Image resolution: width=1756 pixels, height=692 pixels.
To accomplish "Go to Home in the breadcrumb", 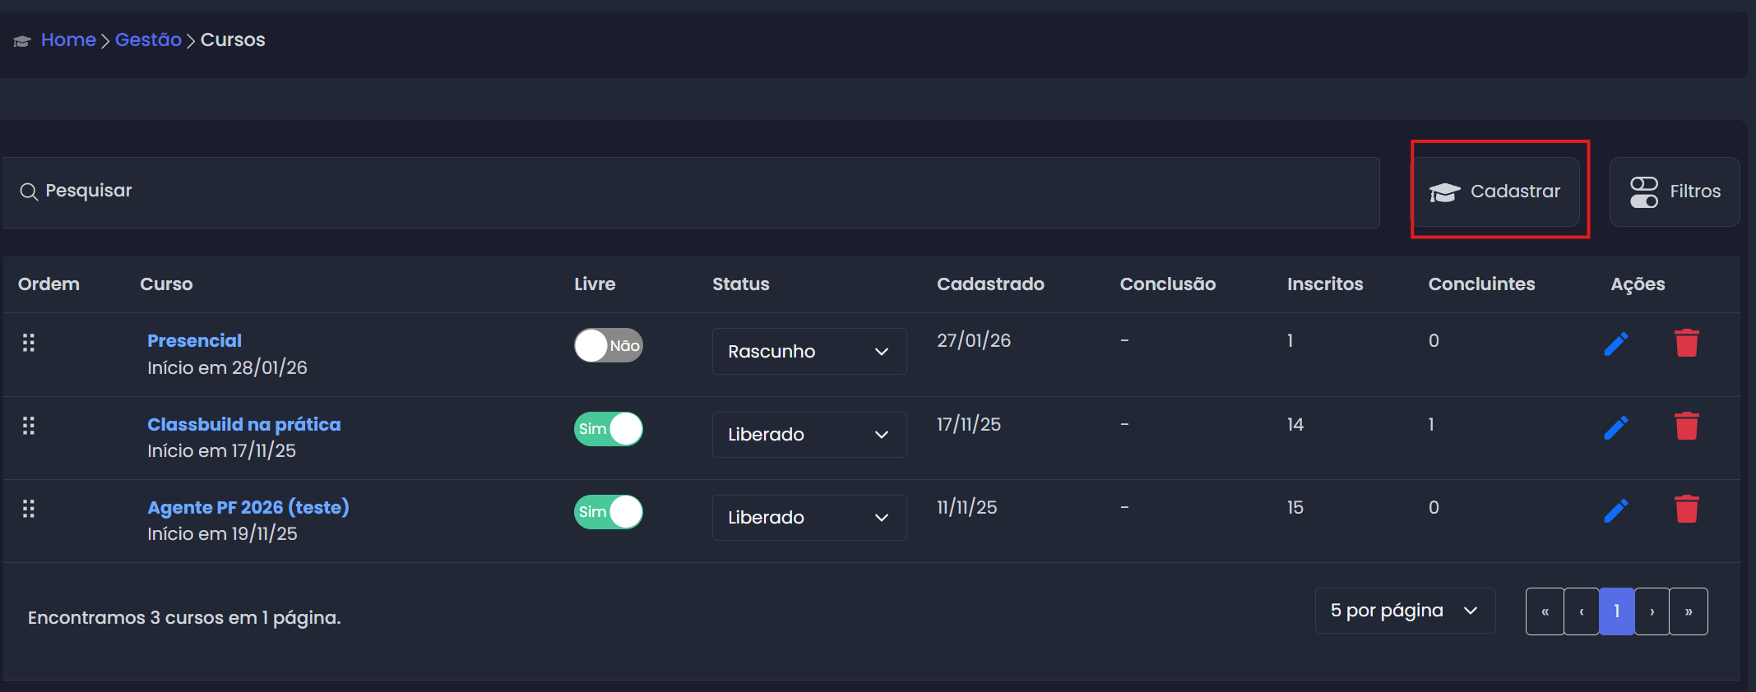I will click(68, 39).
